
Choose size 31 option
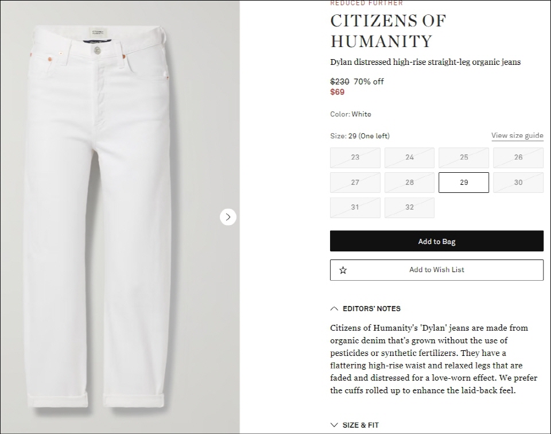tap(355, 207)
